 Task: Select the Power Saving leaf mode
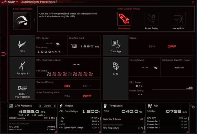[151, 19]
